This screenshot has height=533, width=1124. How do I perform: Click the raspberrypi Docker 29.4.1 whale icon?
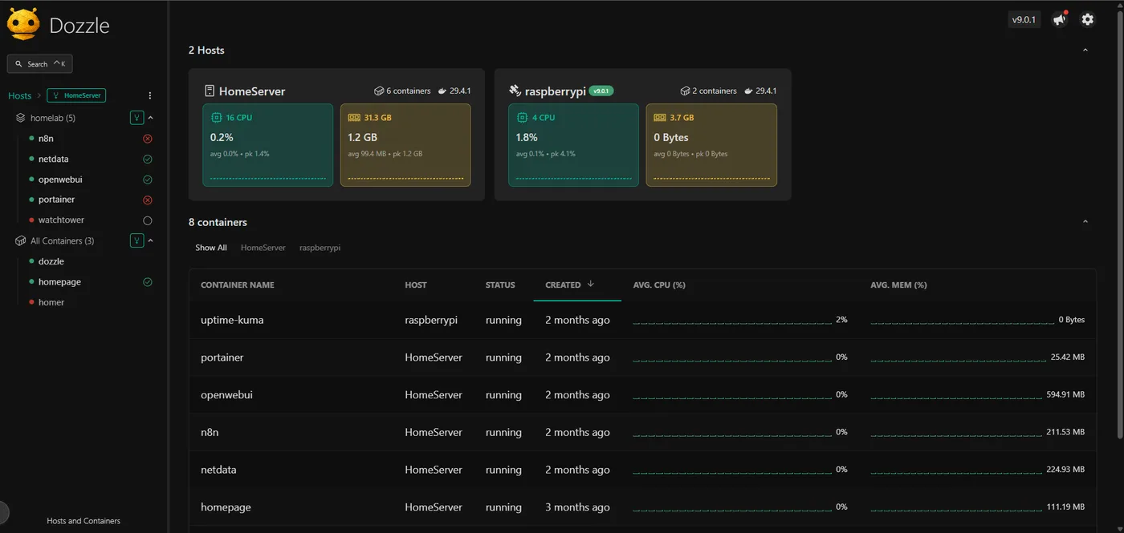(749, 91)
